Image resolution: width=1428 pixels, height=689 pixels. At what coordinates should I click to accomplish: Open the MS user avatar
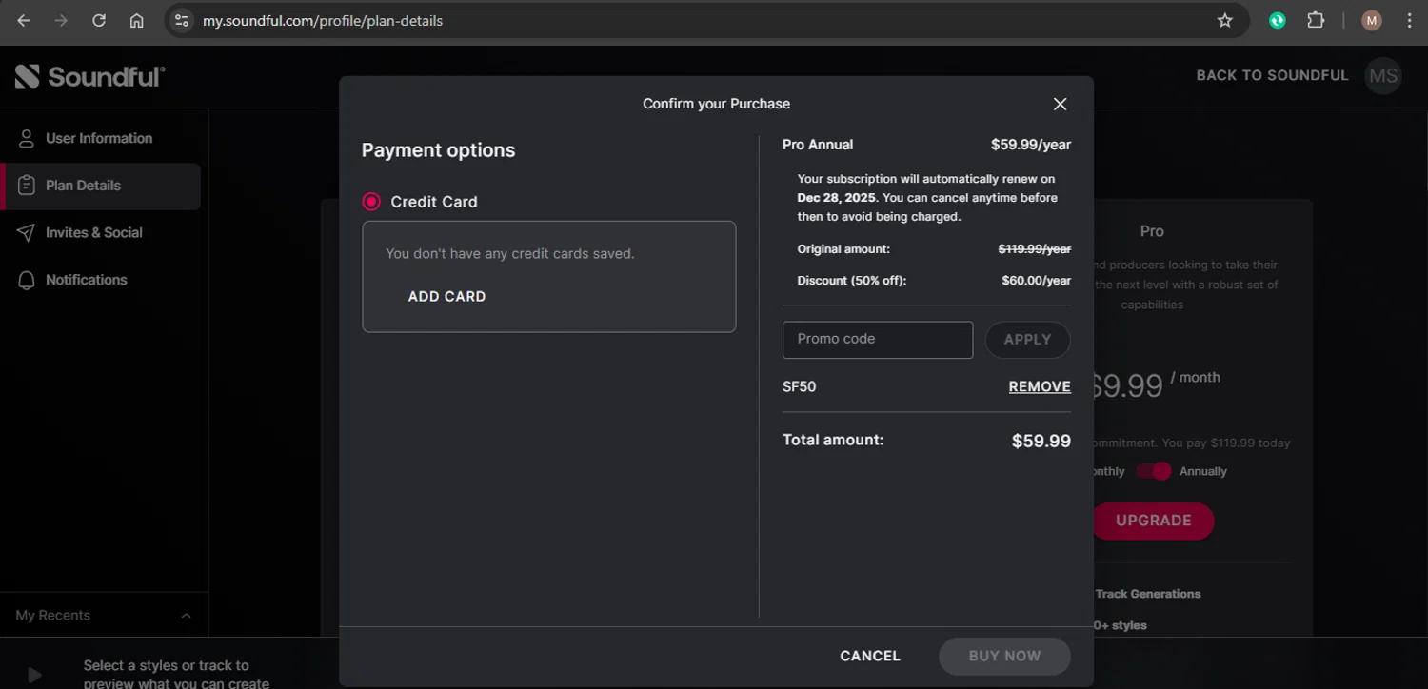pos(1383,76)
